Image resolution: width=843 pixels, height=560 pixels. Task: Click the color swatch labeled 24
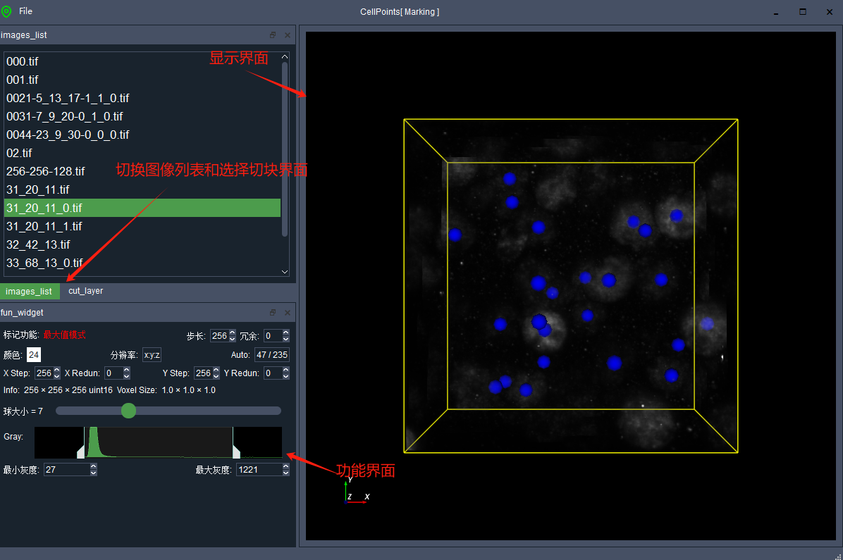[x=34, y=354]
